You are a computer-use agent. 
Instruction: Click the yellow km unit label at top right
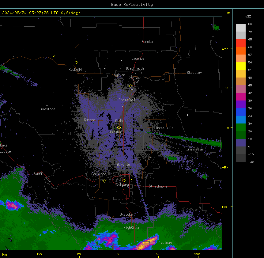228,13
